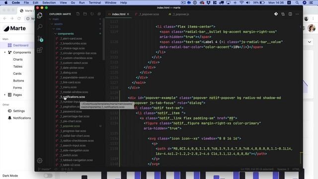Switch to _1_popover.js tab
Viewport: 318px width, 179px height.
coord(179,14)
